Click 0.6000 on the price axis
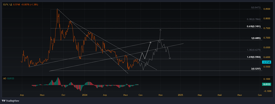275x104 pixels. coord(266,57)
